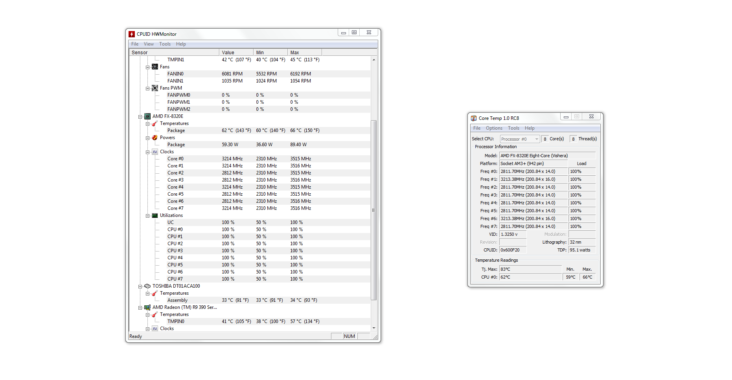This screenshot has height=380, width=732.
Task: Click the thermometer icon under AMD Radeon R9 390
Action: tap(155, 314)
